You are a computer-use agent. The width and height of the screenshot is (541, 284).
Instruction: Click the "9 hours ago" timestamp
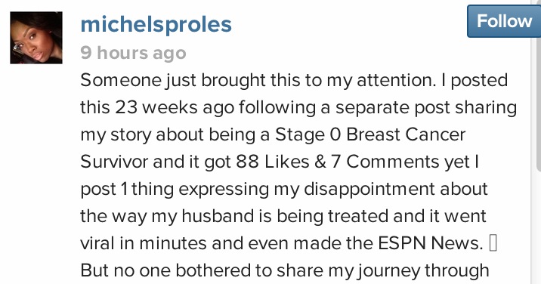click(133, 53)
